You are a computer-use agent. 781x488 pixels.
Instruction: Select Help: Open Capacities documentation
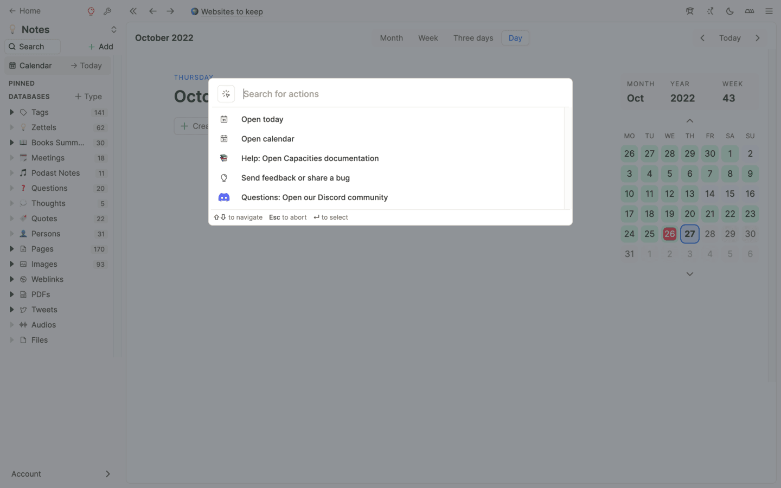[x=310, y=158]
